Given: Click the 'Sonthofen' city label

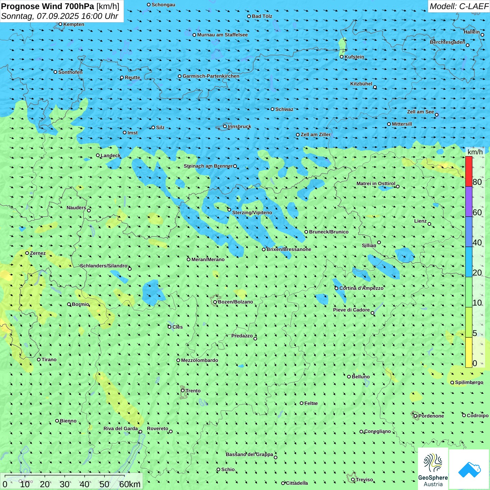Looking at the screenshot, I should 70,72.
